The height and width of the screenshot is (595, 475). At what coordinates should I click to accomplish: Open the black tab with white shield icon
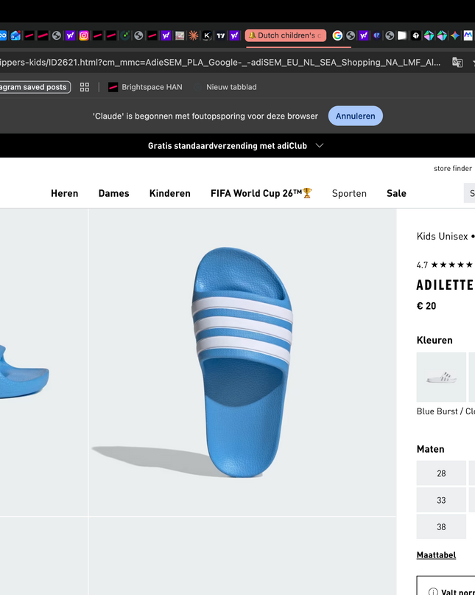tap(415, 35)
